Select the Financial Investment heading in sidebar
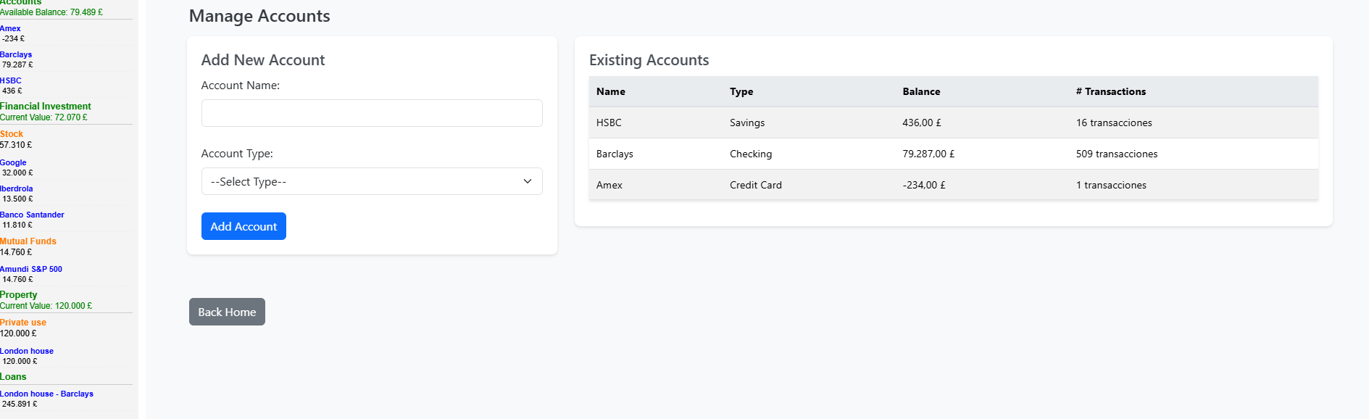This screenshot has height=419, width=1369. (46, 106)
